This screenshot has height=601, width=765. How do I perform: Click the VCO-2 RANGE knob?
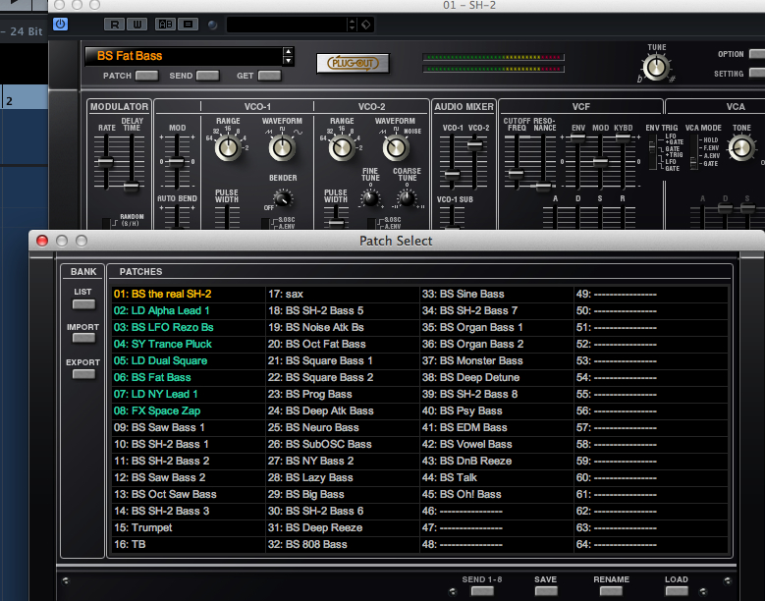[342, 148]
